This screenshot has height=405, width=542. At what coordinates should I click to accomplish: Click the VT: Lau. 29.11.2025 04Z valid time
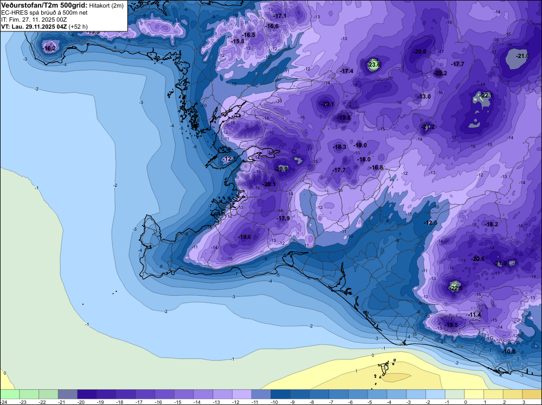34,27
